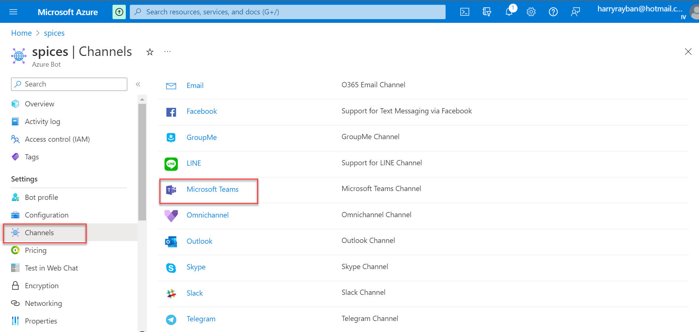Click the Email channel envelope icon
Viewport: 699px width, 332px height.
click(171, 86)
